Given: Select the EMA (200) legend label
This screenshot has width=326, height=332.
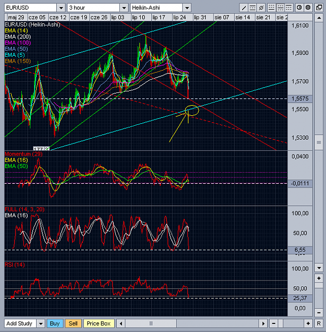Looking at the screenshot, I should click(x=18, y=37).
